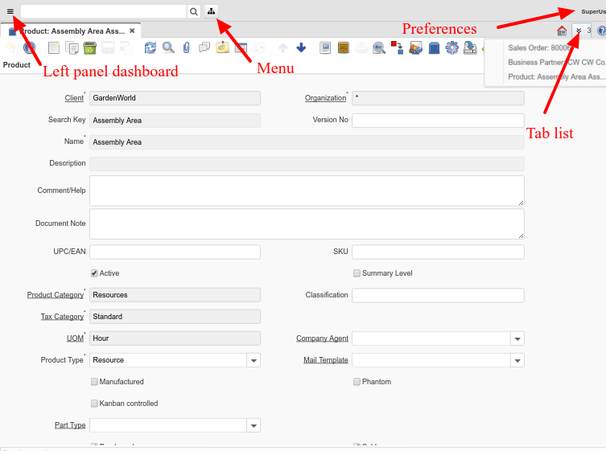Screen dimensions: 606x451
Task: Open the Find record magnifier
Action: [x=168, y=48]
